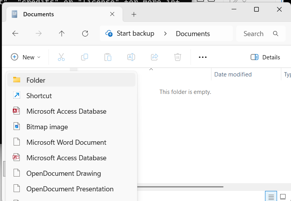The image size is (291, 201).
Task: Choose first Microsoft Access Database entry
Action: (x=71, y=111)
